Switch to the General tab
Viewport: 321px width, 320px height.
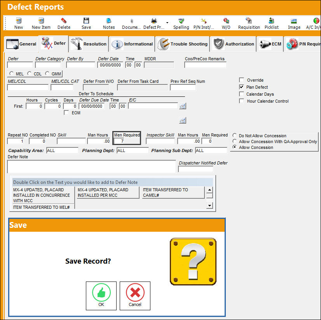click(x=21, y=44)
